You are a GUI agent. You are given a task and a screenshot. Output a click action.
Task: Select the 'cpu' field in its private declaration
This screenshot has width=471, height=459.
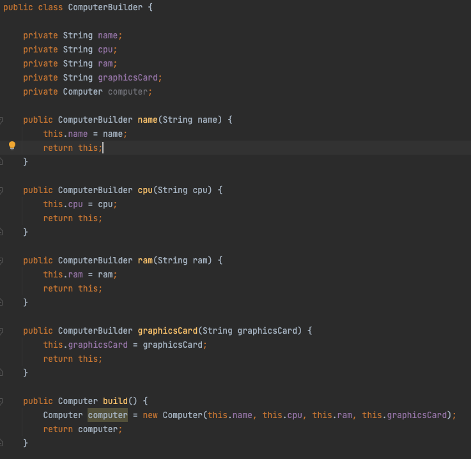105,50
